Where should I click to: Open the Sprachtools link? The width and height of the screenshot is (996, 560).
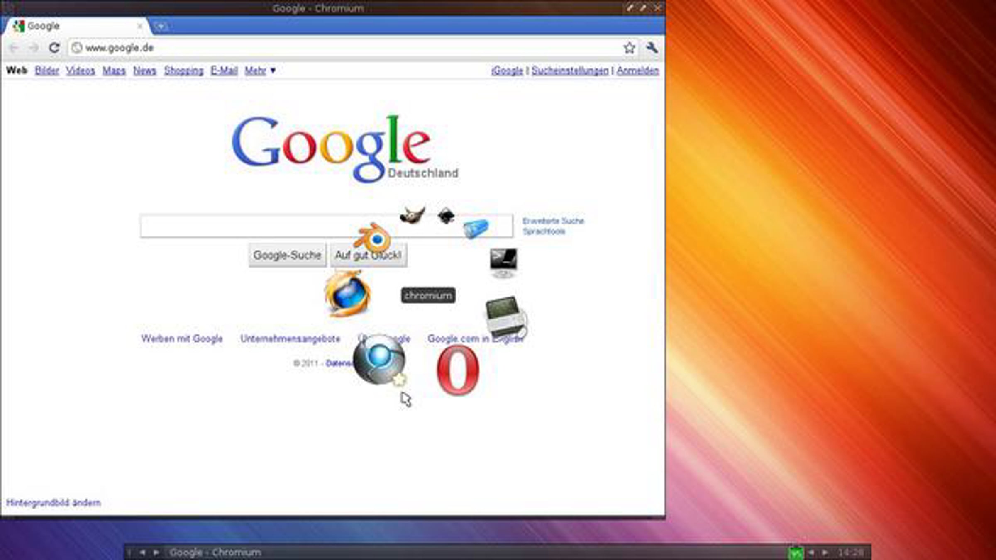click(544, 231)
